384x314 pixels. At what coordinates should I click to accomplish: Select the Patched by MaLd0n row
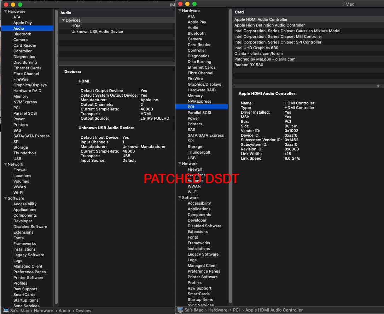coord(309,59)
